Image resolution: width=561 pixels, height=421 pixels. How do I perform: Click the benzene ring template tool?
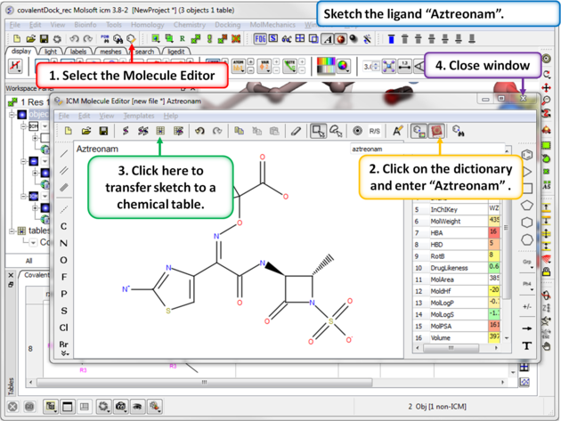tap(527, 155)
